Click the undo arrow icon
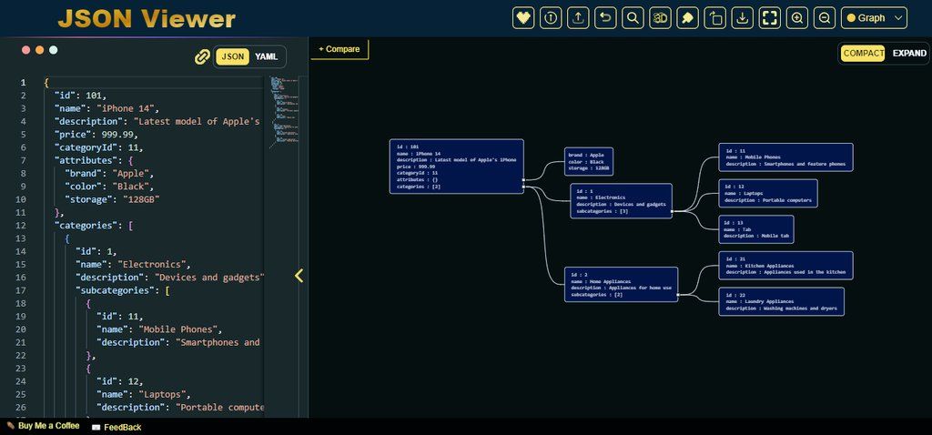 point(605,18)
